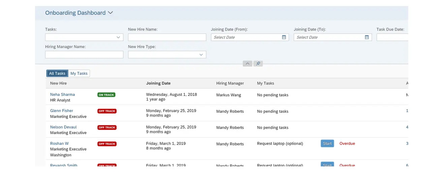Image resolution: width=438 pixels, height=173 pixels.
Task: Click the New Hire Name input field
Action: pyautogui.click(x=167, y=37)
